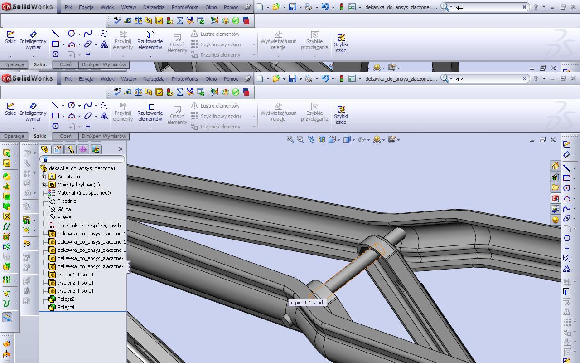Select trzpien1-1-solid1 in the feature tree
Image resolution: width=580 pixels, height=363 pixels.
pyautogui.click(x=75, y=275)
